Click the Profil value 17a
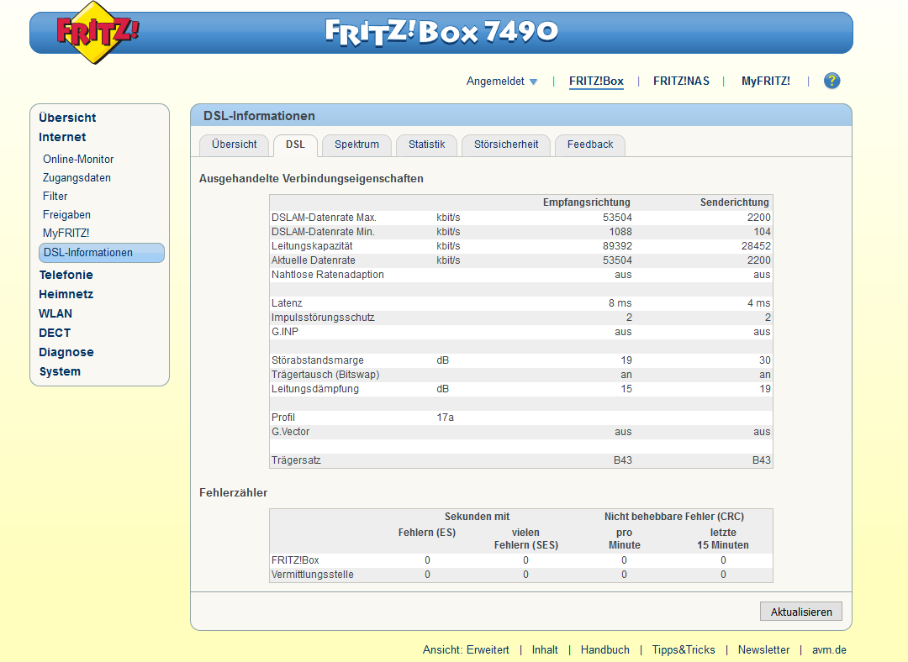Screen dimensions: 908x662 (446, 418)
